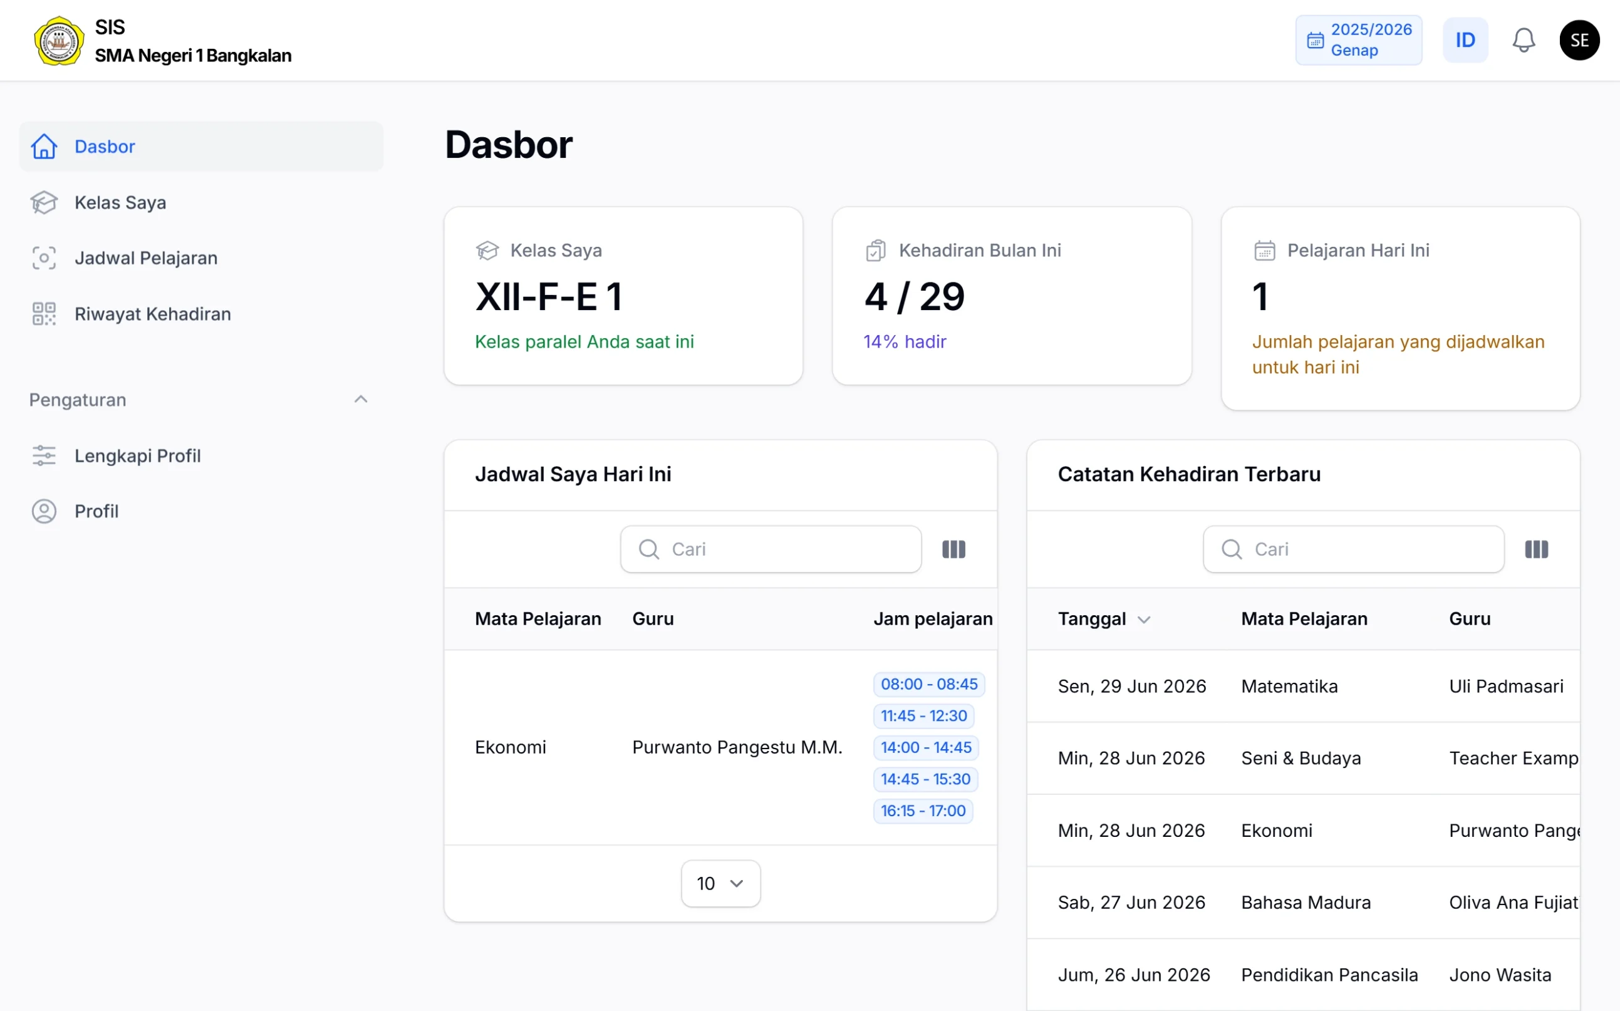The height and width of the screenshot is (1011, 1620).
Task: Collapse the Pengaturan section
Action: point(360,399)
